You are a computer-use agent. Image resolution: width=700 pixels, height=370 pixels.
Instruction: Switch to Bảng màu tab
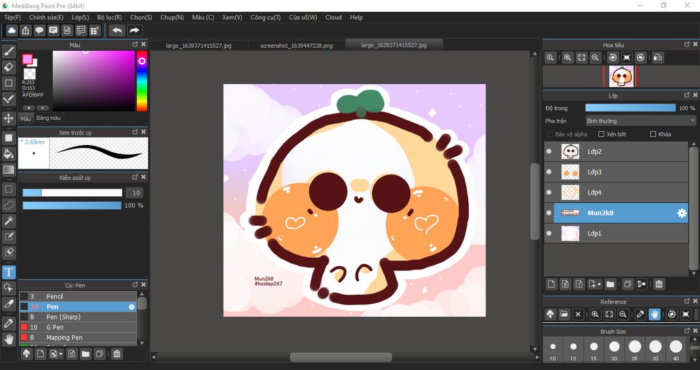click(49, 118)
